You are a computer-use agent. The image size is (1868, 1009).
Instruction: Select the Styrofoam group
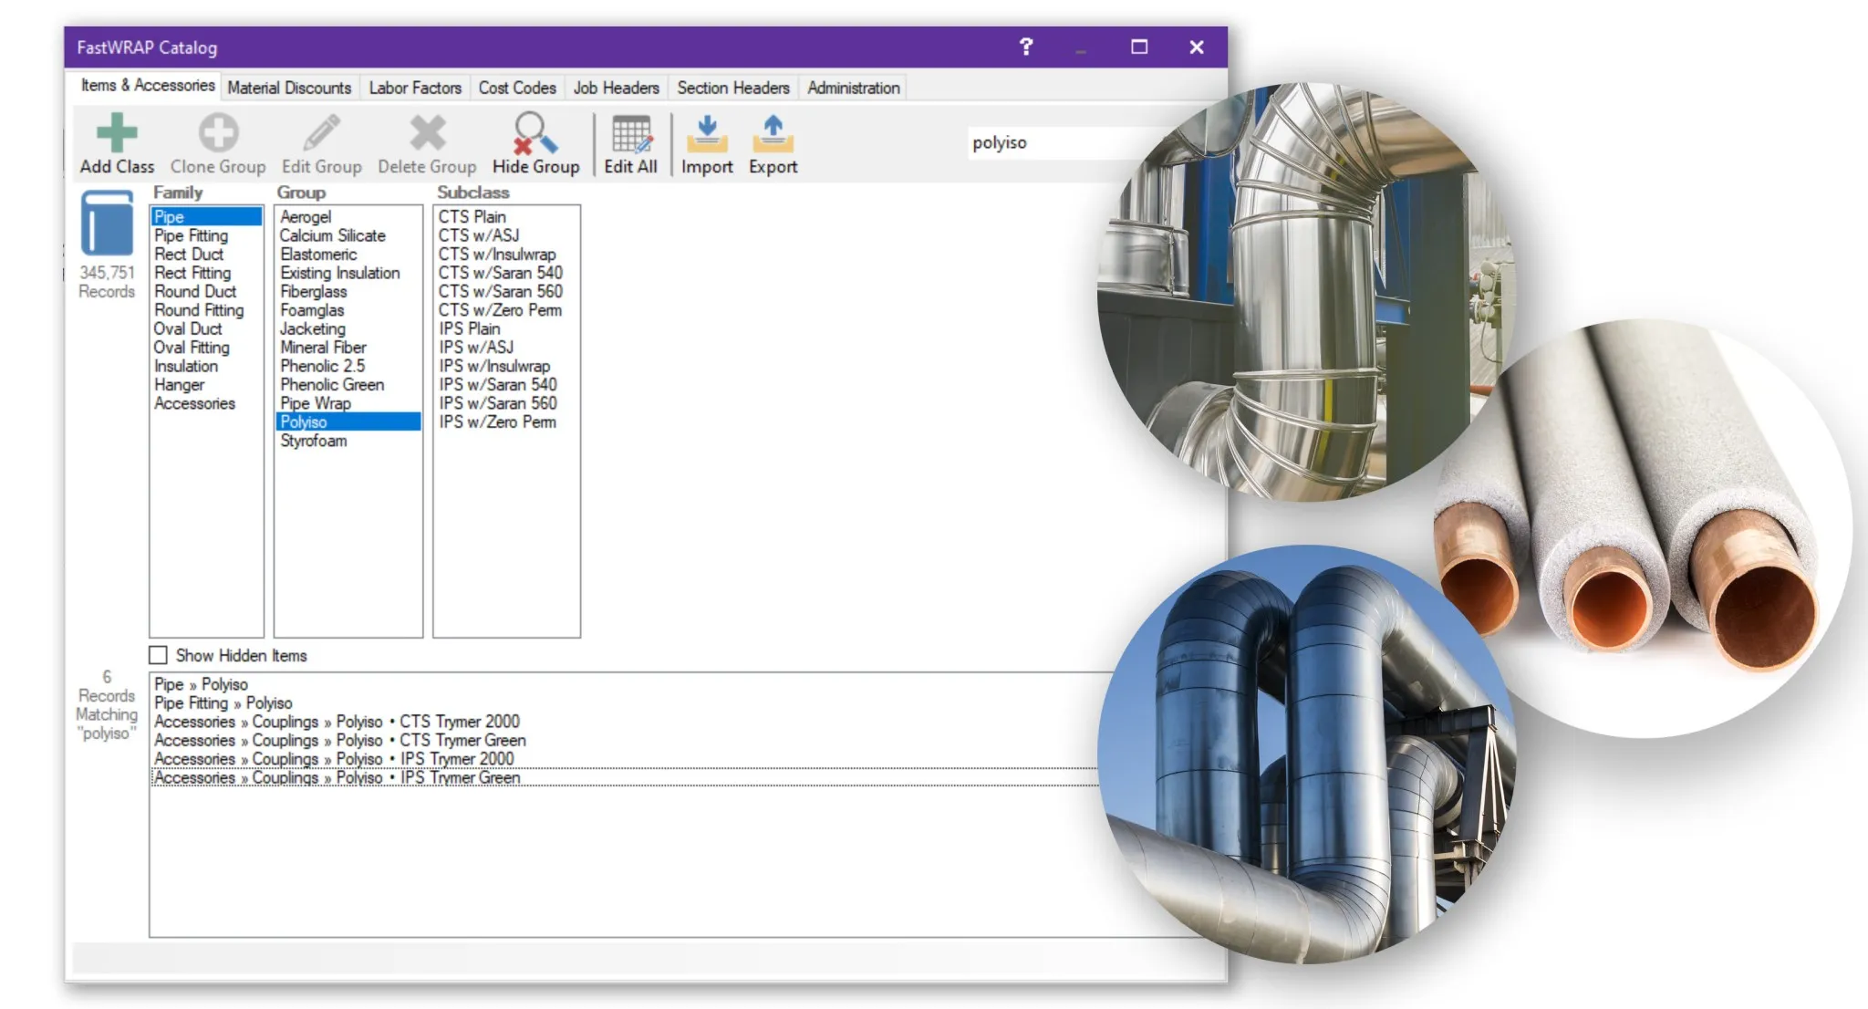[348, 441]
